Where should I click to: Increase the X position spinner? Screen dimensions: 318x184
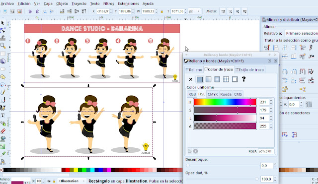[111, 10]
